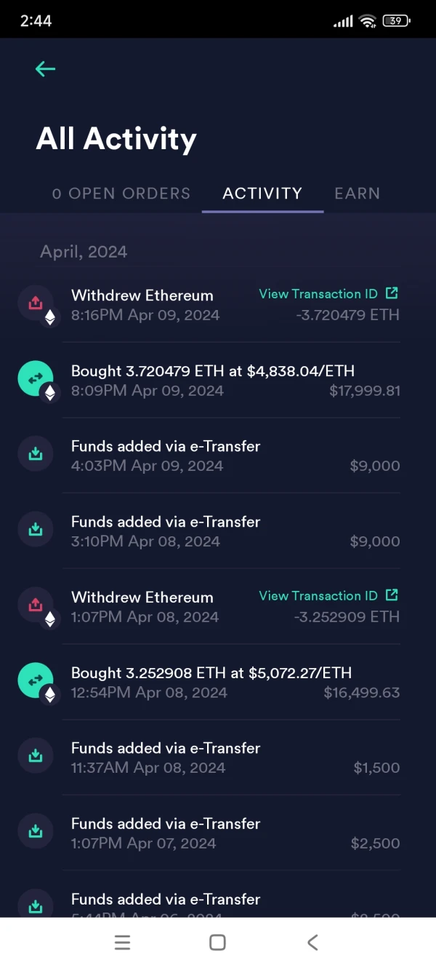Open the $2,500 e-Transfer entry from Apr 07
This screenshot has width=436, height=970.
218,833
